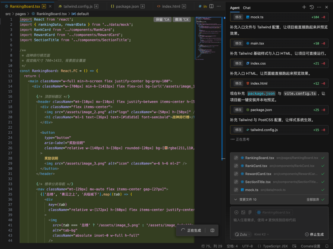Click the vite.config.ts inline code chip
This screenshot has height=249, width=333.
point(300,93)
